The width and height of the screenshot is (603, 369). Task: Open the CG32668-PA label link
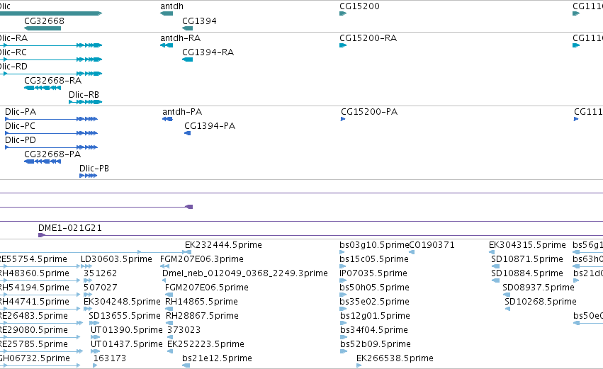click(x=52, y=154)
